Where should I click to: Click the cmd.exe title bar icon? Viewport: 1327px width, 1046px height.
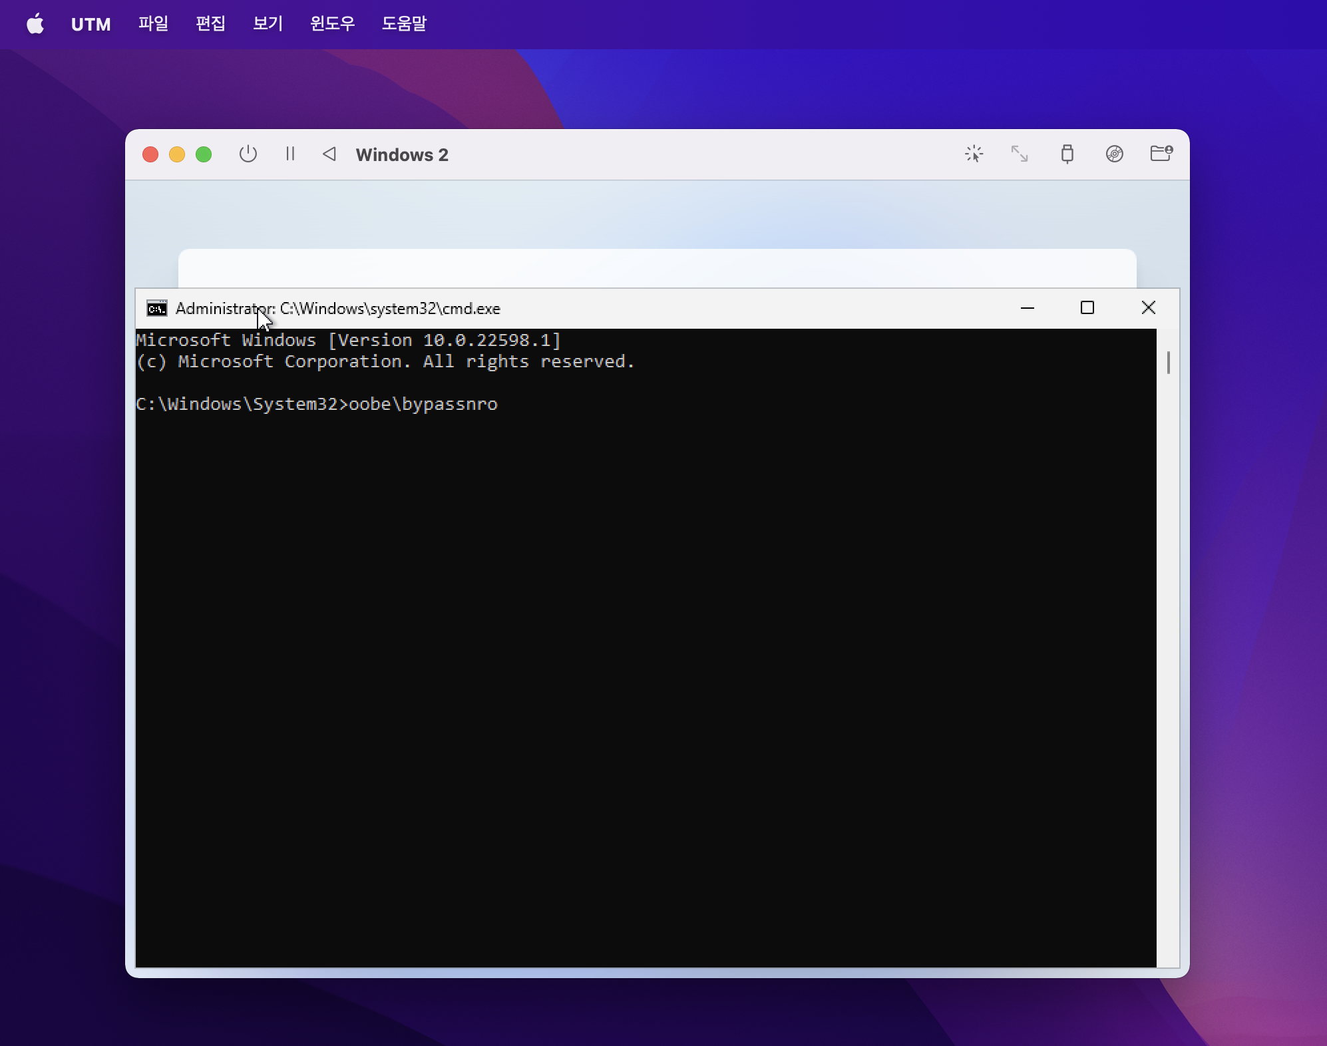[157, 309]
